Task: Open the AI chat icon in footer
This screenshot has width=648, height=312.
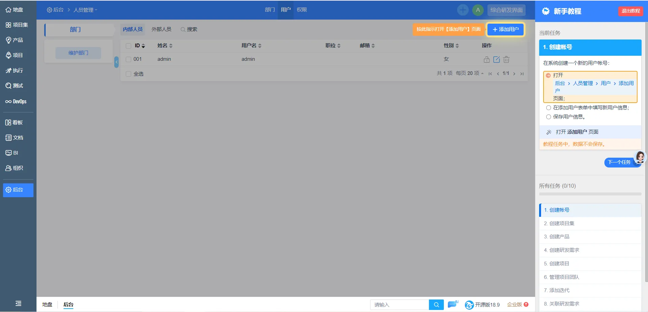Action: click(453, 304)
